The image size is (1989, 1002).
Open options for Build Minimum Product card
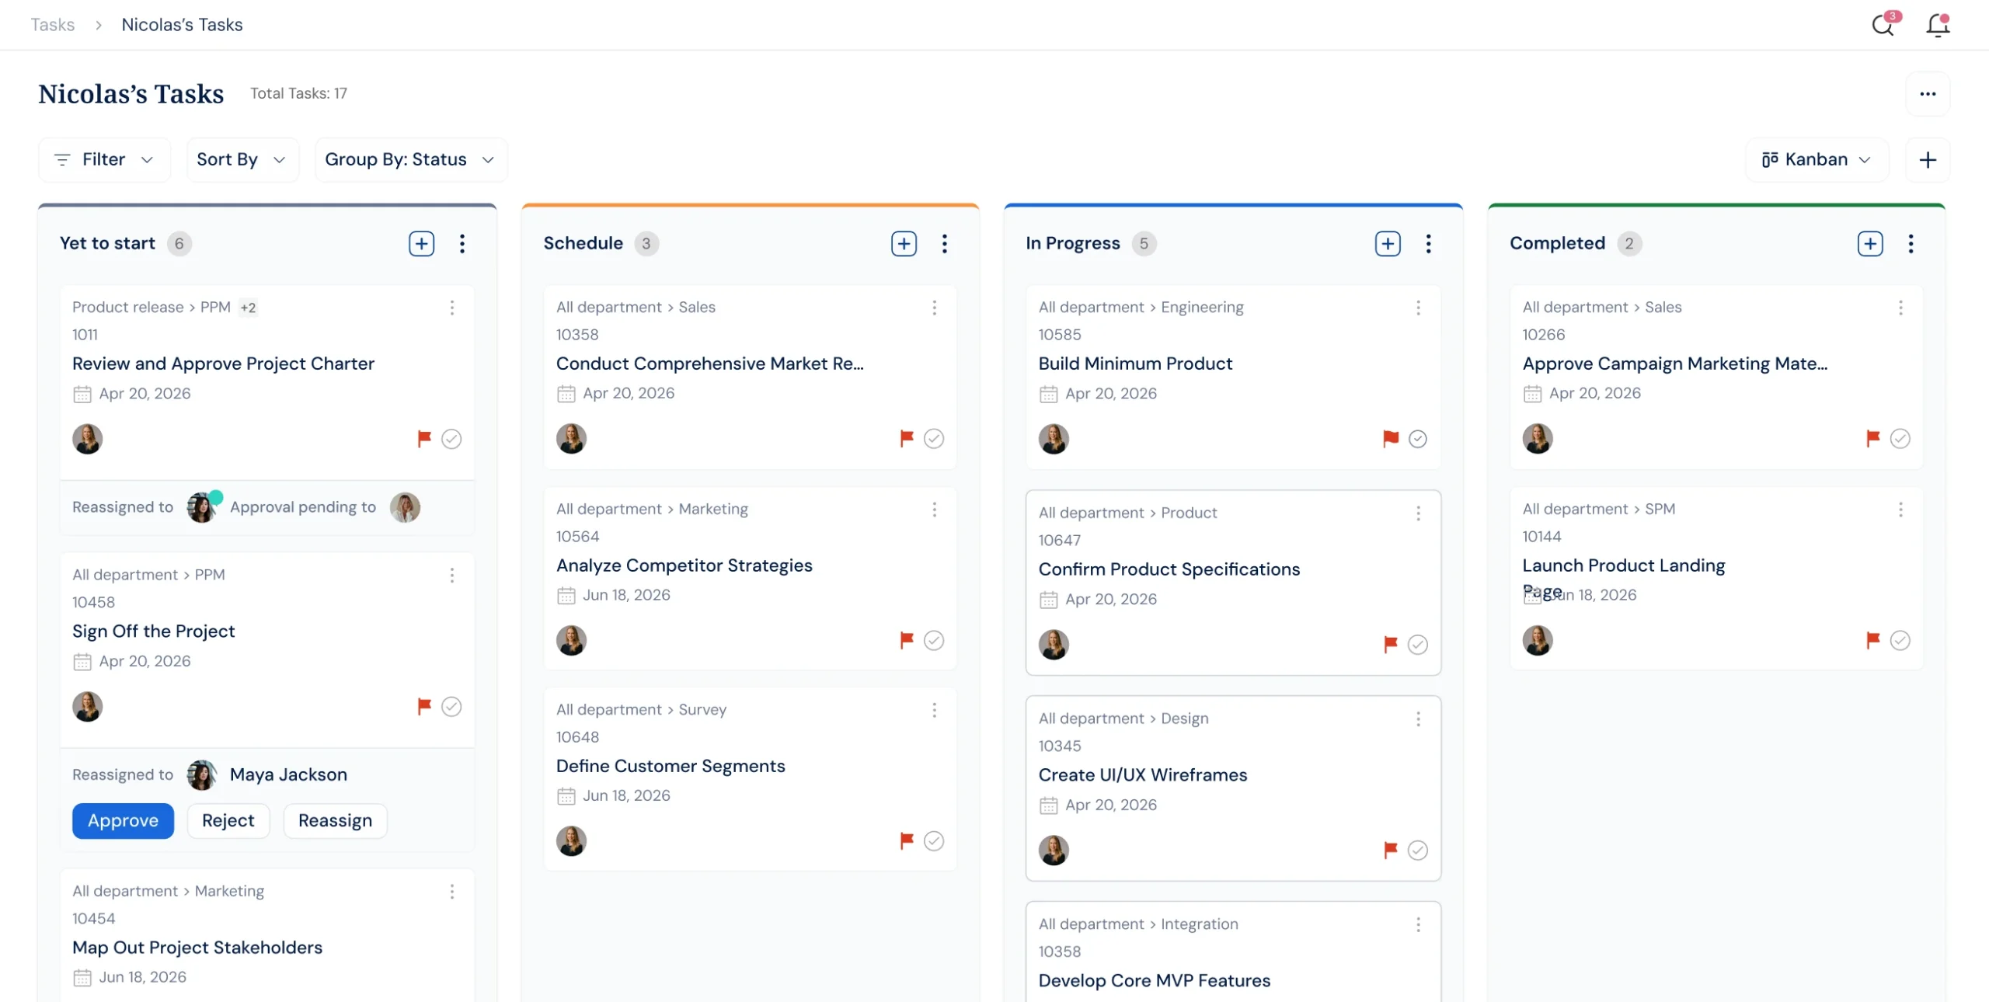click(x=1419, y=308)
